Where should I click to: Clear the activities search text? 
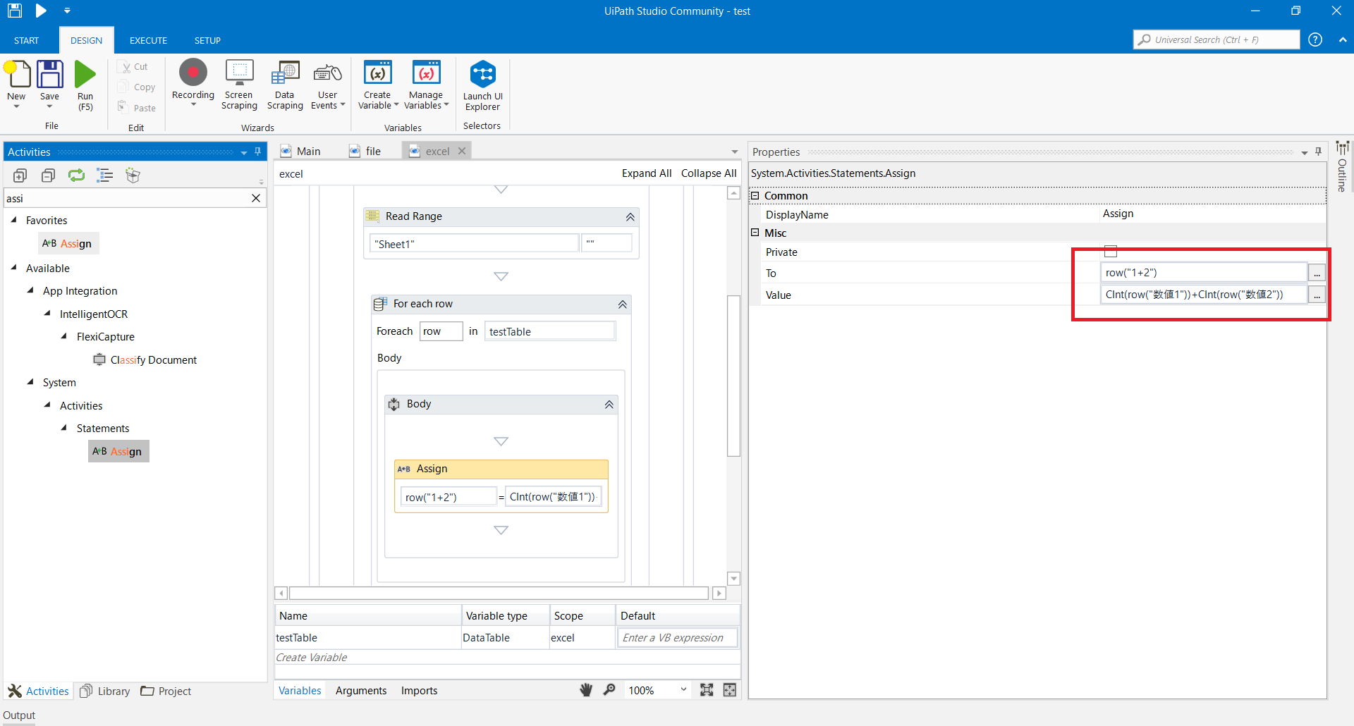click(x=256, y=199)
